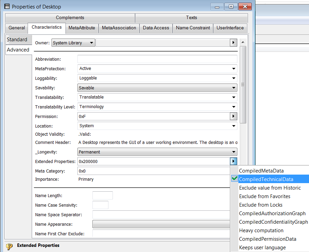This screenshot has width=309, height=252.
Task: Open the _Longevity dropdown
Action: click(157, 152)
